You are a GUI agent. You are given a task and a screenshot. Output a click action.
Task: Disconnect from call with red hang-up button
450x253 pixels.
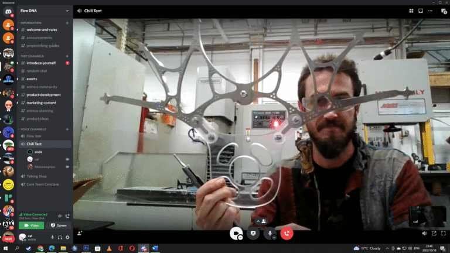(x=287, y=233)
